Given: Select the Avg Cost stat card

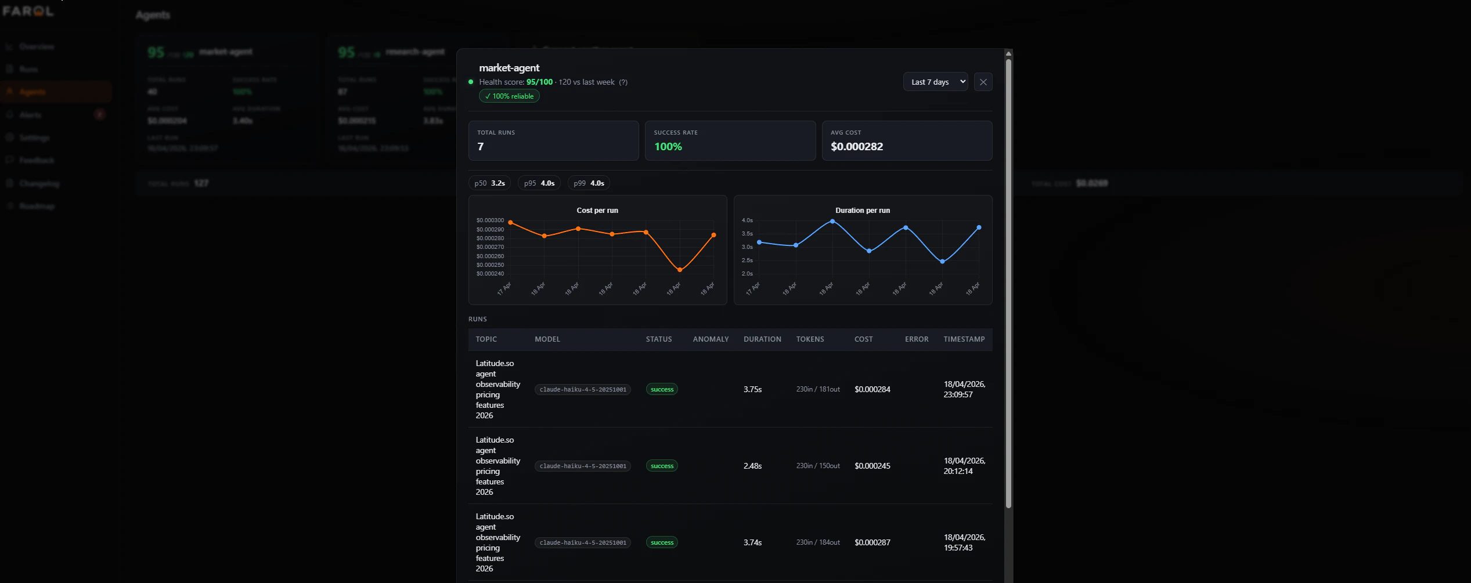Looking at the screenshot, I should click(907, 140).
